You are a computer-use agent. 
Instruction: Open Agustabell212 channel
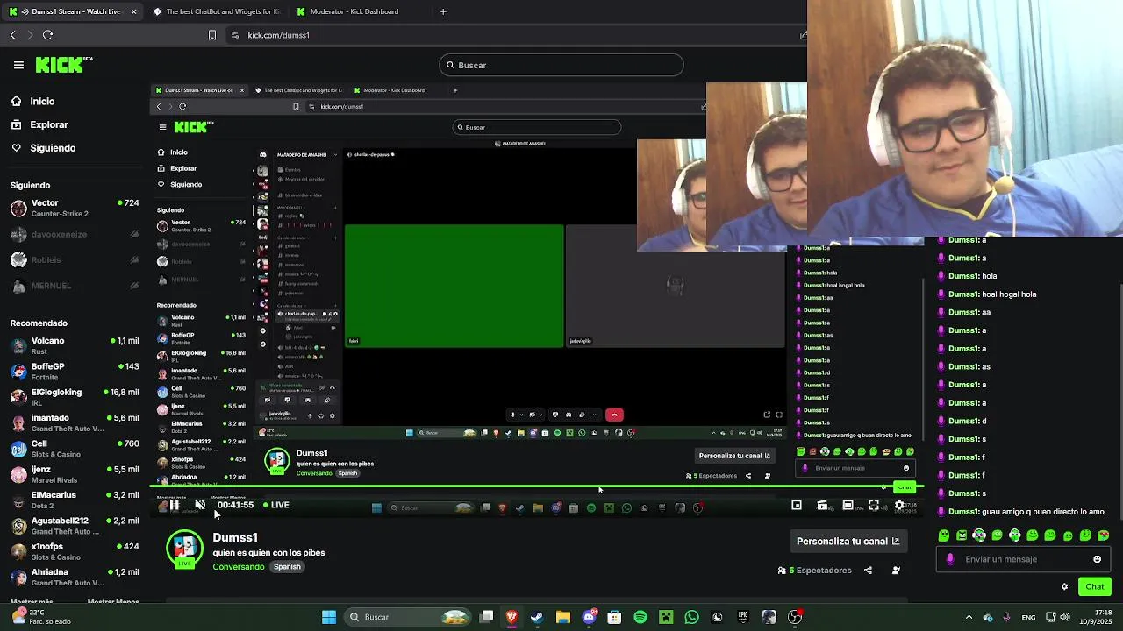pyautogui.click(x=75, y=526)
